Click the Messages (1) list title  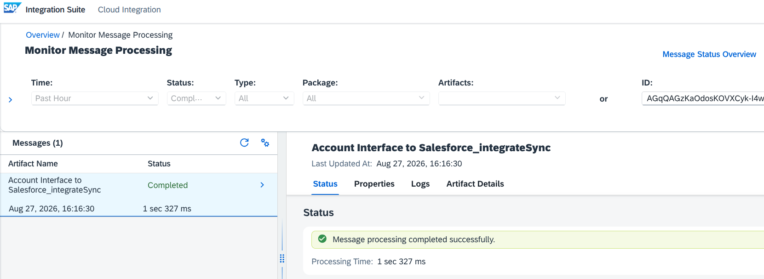pos(38,143)
